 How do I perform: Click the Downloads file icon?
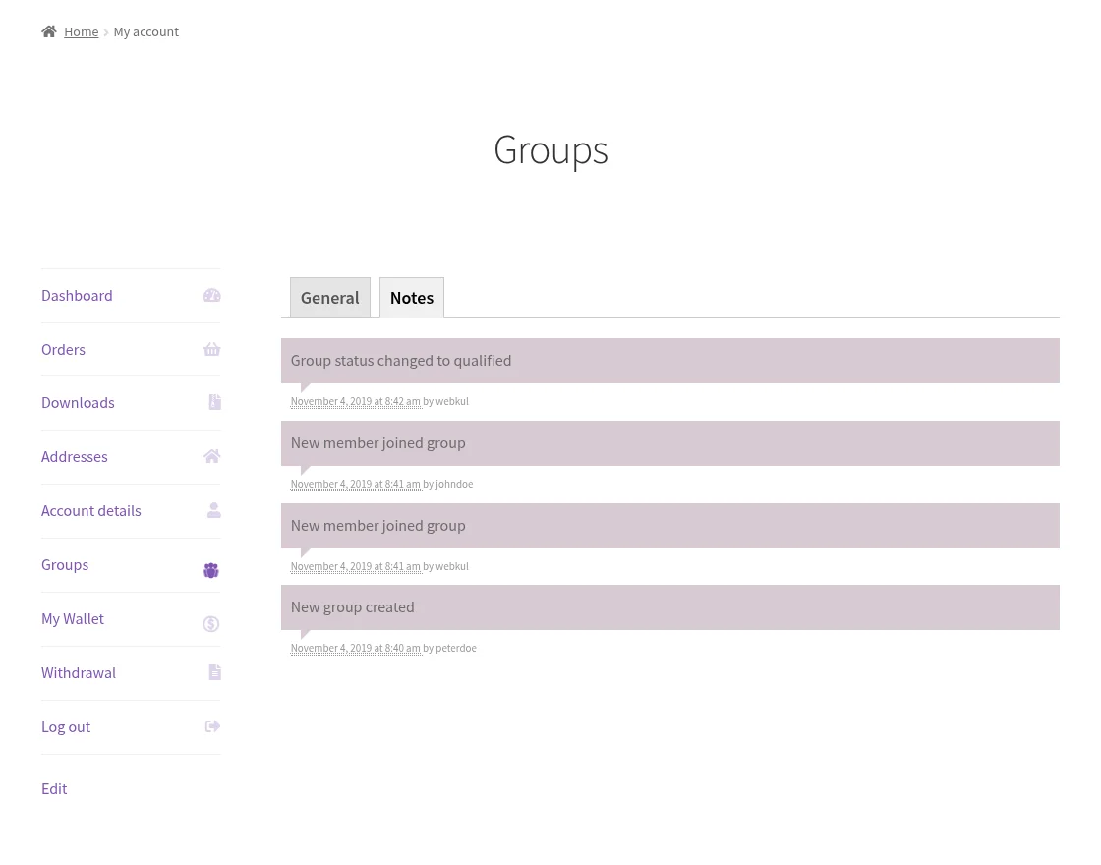click(214, 402)
